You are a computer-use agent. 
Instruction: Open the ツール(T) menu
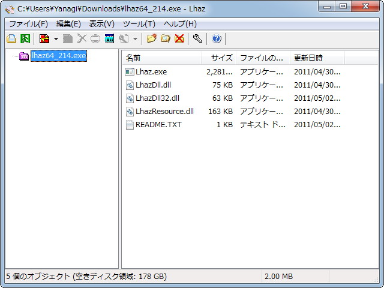click(x=139, y=24)
